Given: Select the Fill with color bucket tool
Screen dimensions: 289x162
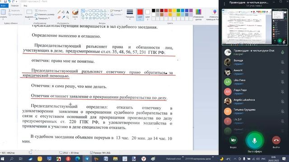Looking at the screenshot, I should click(x=63, y=12).
